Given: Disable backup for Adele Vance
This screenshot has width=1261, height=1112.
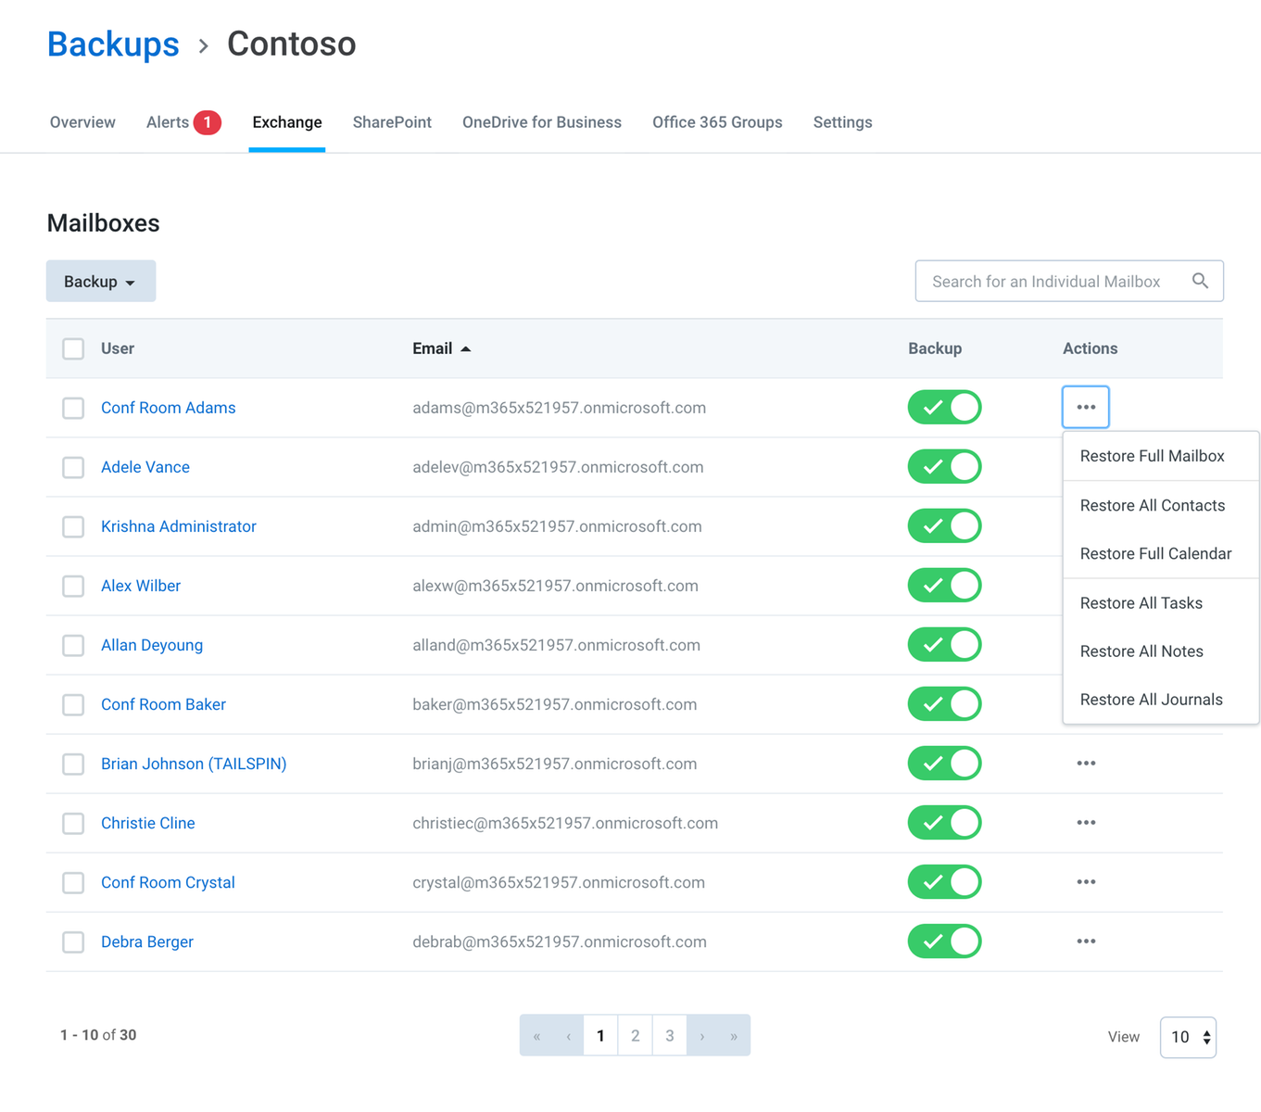Looking at the screenshot, I should pyautogui.click(x=944, y=466).
